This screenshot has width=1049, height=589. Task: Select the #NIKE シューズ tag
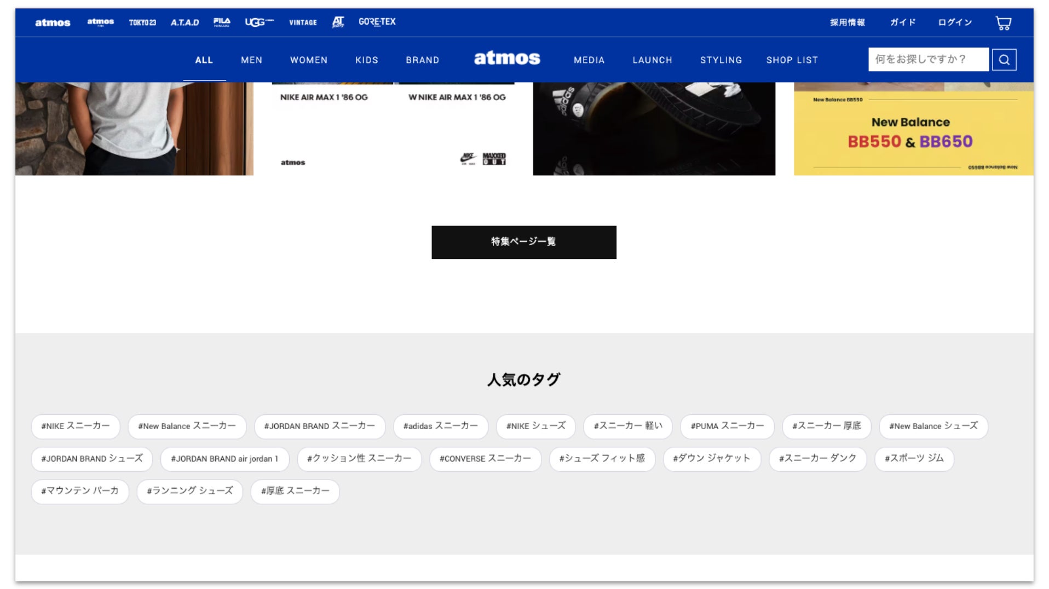(536, 426)
